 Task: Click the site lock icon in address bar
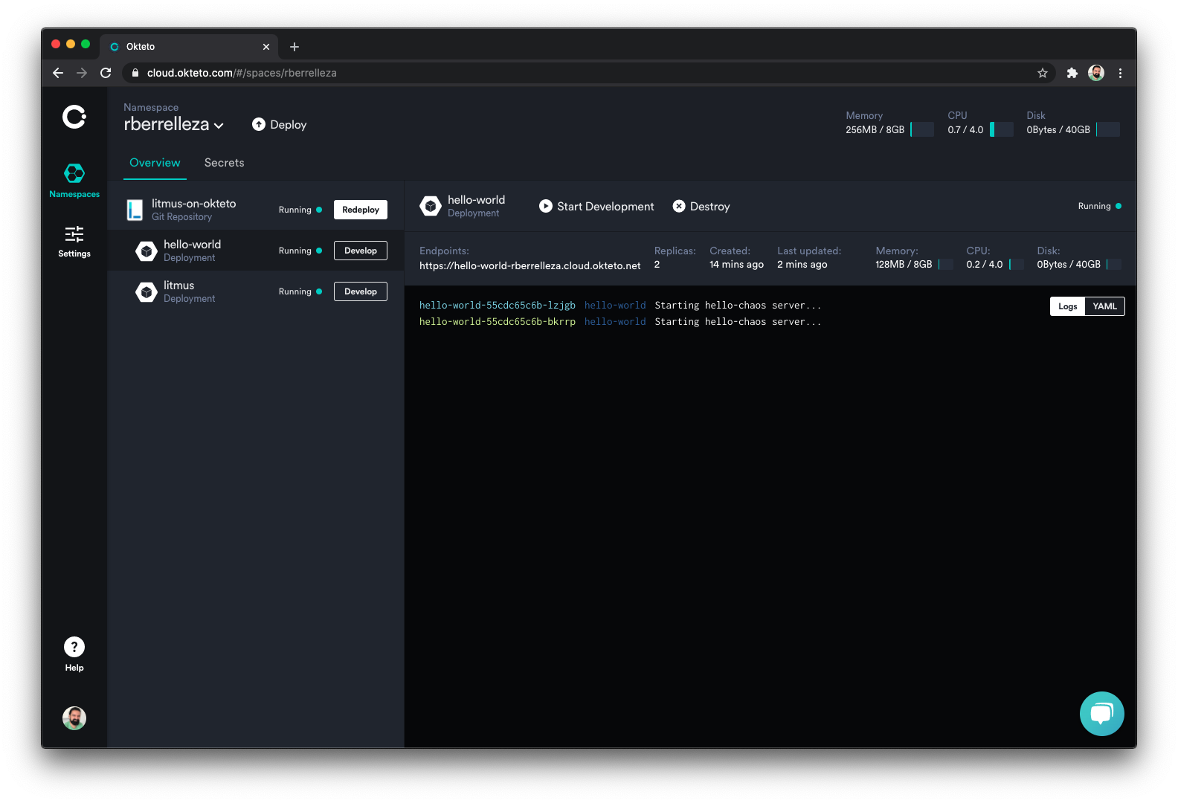click(x=135, y=73)
